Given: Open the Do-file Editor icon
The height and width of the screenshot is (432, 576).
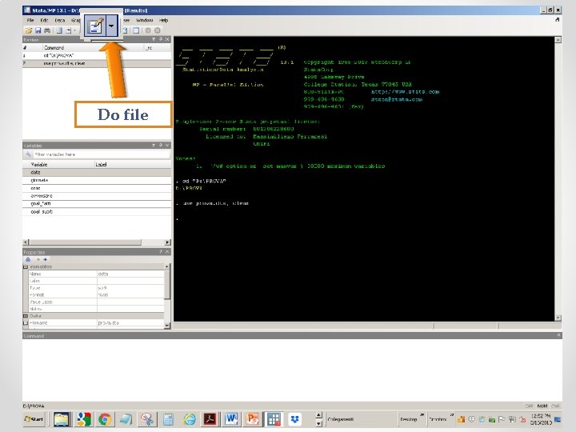Looking at the screenshot, I should [96, 26].
